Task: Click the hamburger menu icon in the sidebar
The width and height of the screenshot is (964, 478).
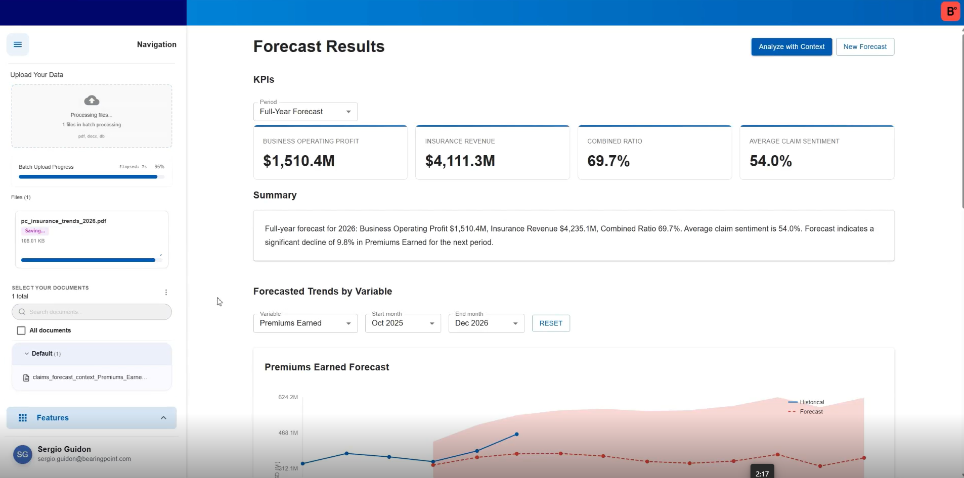Action: (x=18, y=44)
